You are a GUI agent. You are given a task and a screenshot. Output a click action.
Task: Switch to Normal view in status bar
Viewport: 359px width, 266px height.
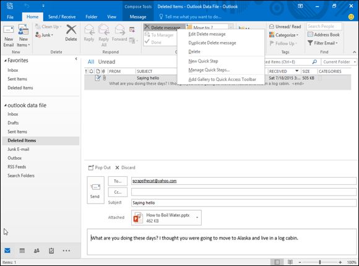(x=277, y=262)
